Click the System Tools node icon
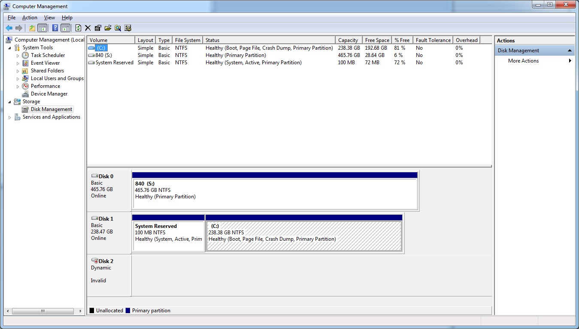Viewport: 579px width, 329px height. click(17, 48)
